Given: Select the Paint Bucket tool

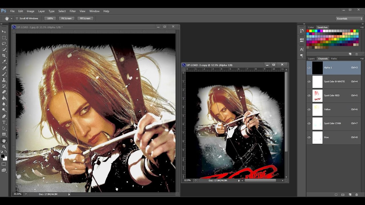Looking at the screenshot, I should [4, 98].
